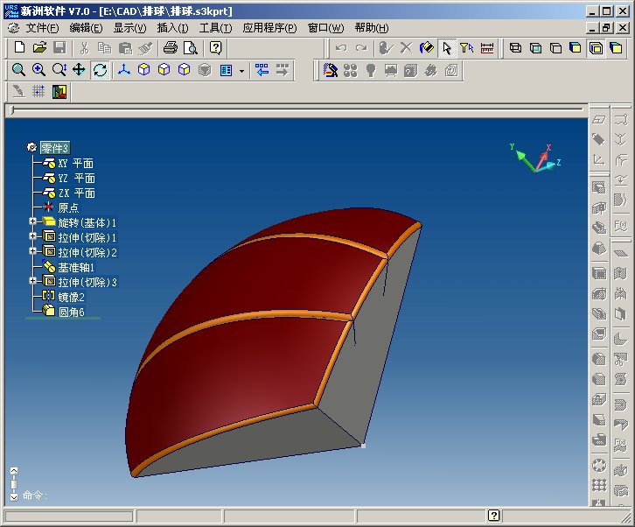
Task: Select the pan move arrows tool
Action: 79,70
